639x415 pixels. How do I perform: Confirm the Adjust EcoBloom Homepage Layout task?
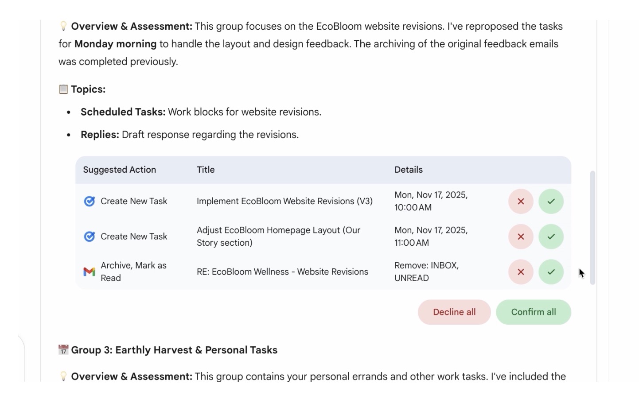(551, 237)
